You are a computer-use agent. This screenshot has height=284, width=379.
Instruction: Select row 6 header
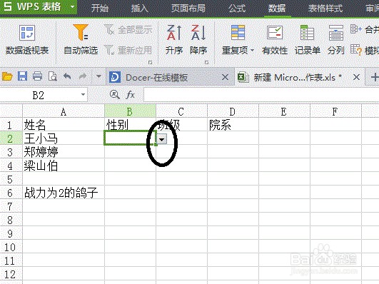tap(11, 193)
